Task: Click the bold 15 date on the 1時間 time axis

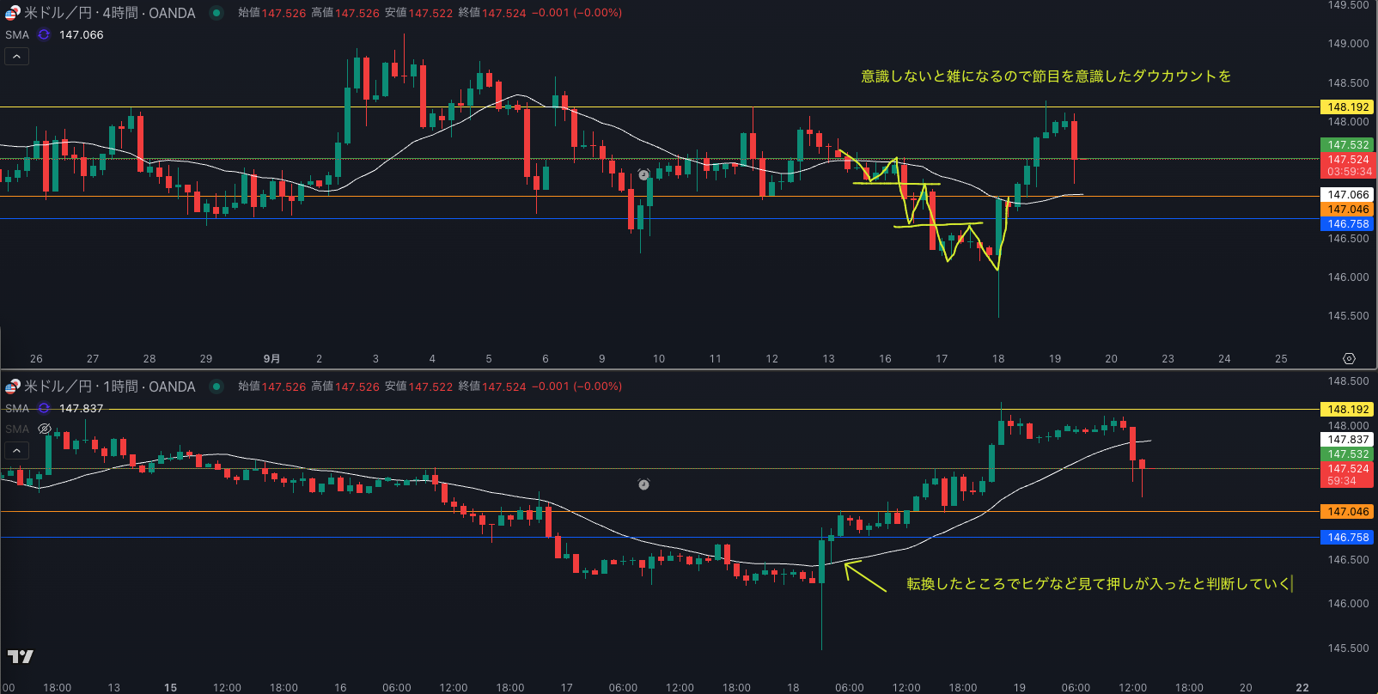Action: 170,687
